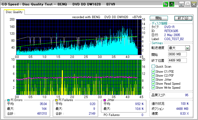198x120 pixels.
Task: Click the 開始 start position field (0000 MB)
Action: pos(177,54)
